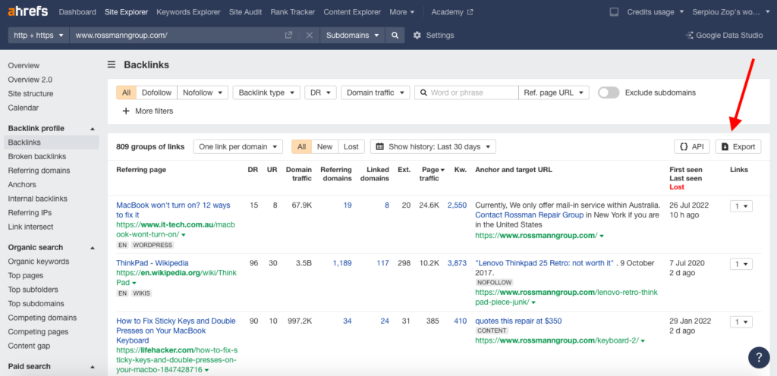Open Google Data Studio
Image resolution: width=777 pixels, height=376 pixels.
click(x=724, y=36)
